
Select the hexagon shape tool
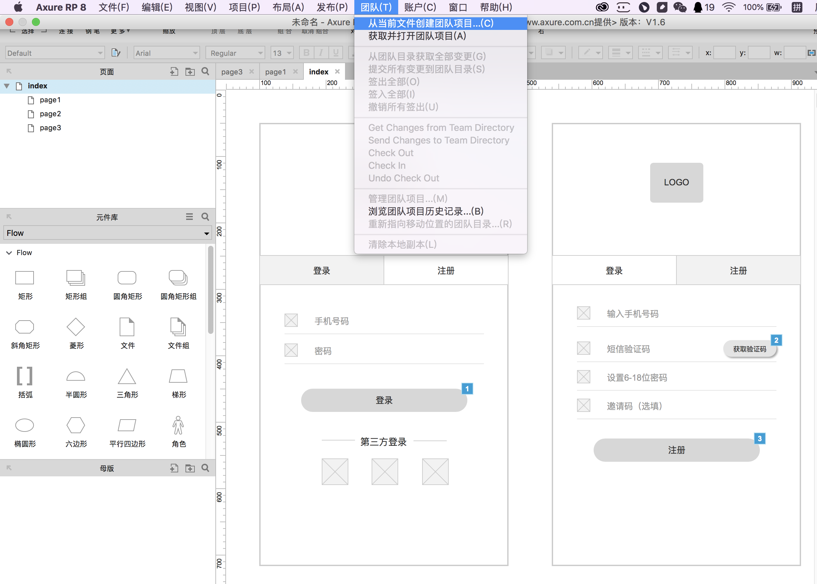coord(76,425)
